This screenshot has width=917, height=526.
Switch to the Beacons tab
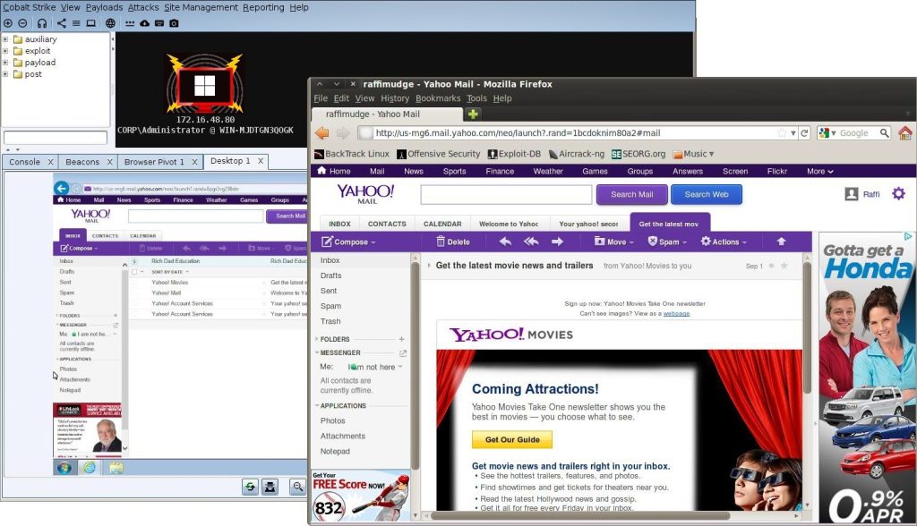(82, 162)
